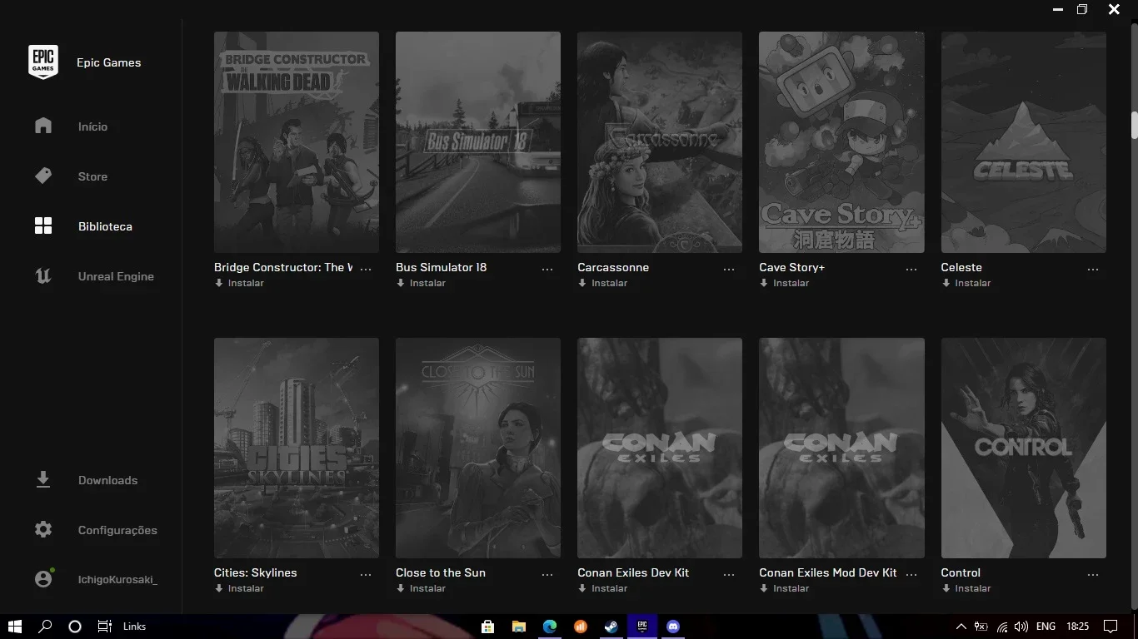Launch Microsoft Edge from taskbar
The image size is (1138, 639).
[550, 627]
